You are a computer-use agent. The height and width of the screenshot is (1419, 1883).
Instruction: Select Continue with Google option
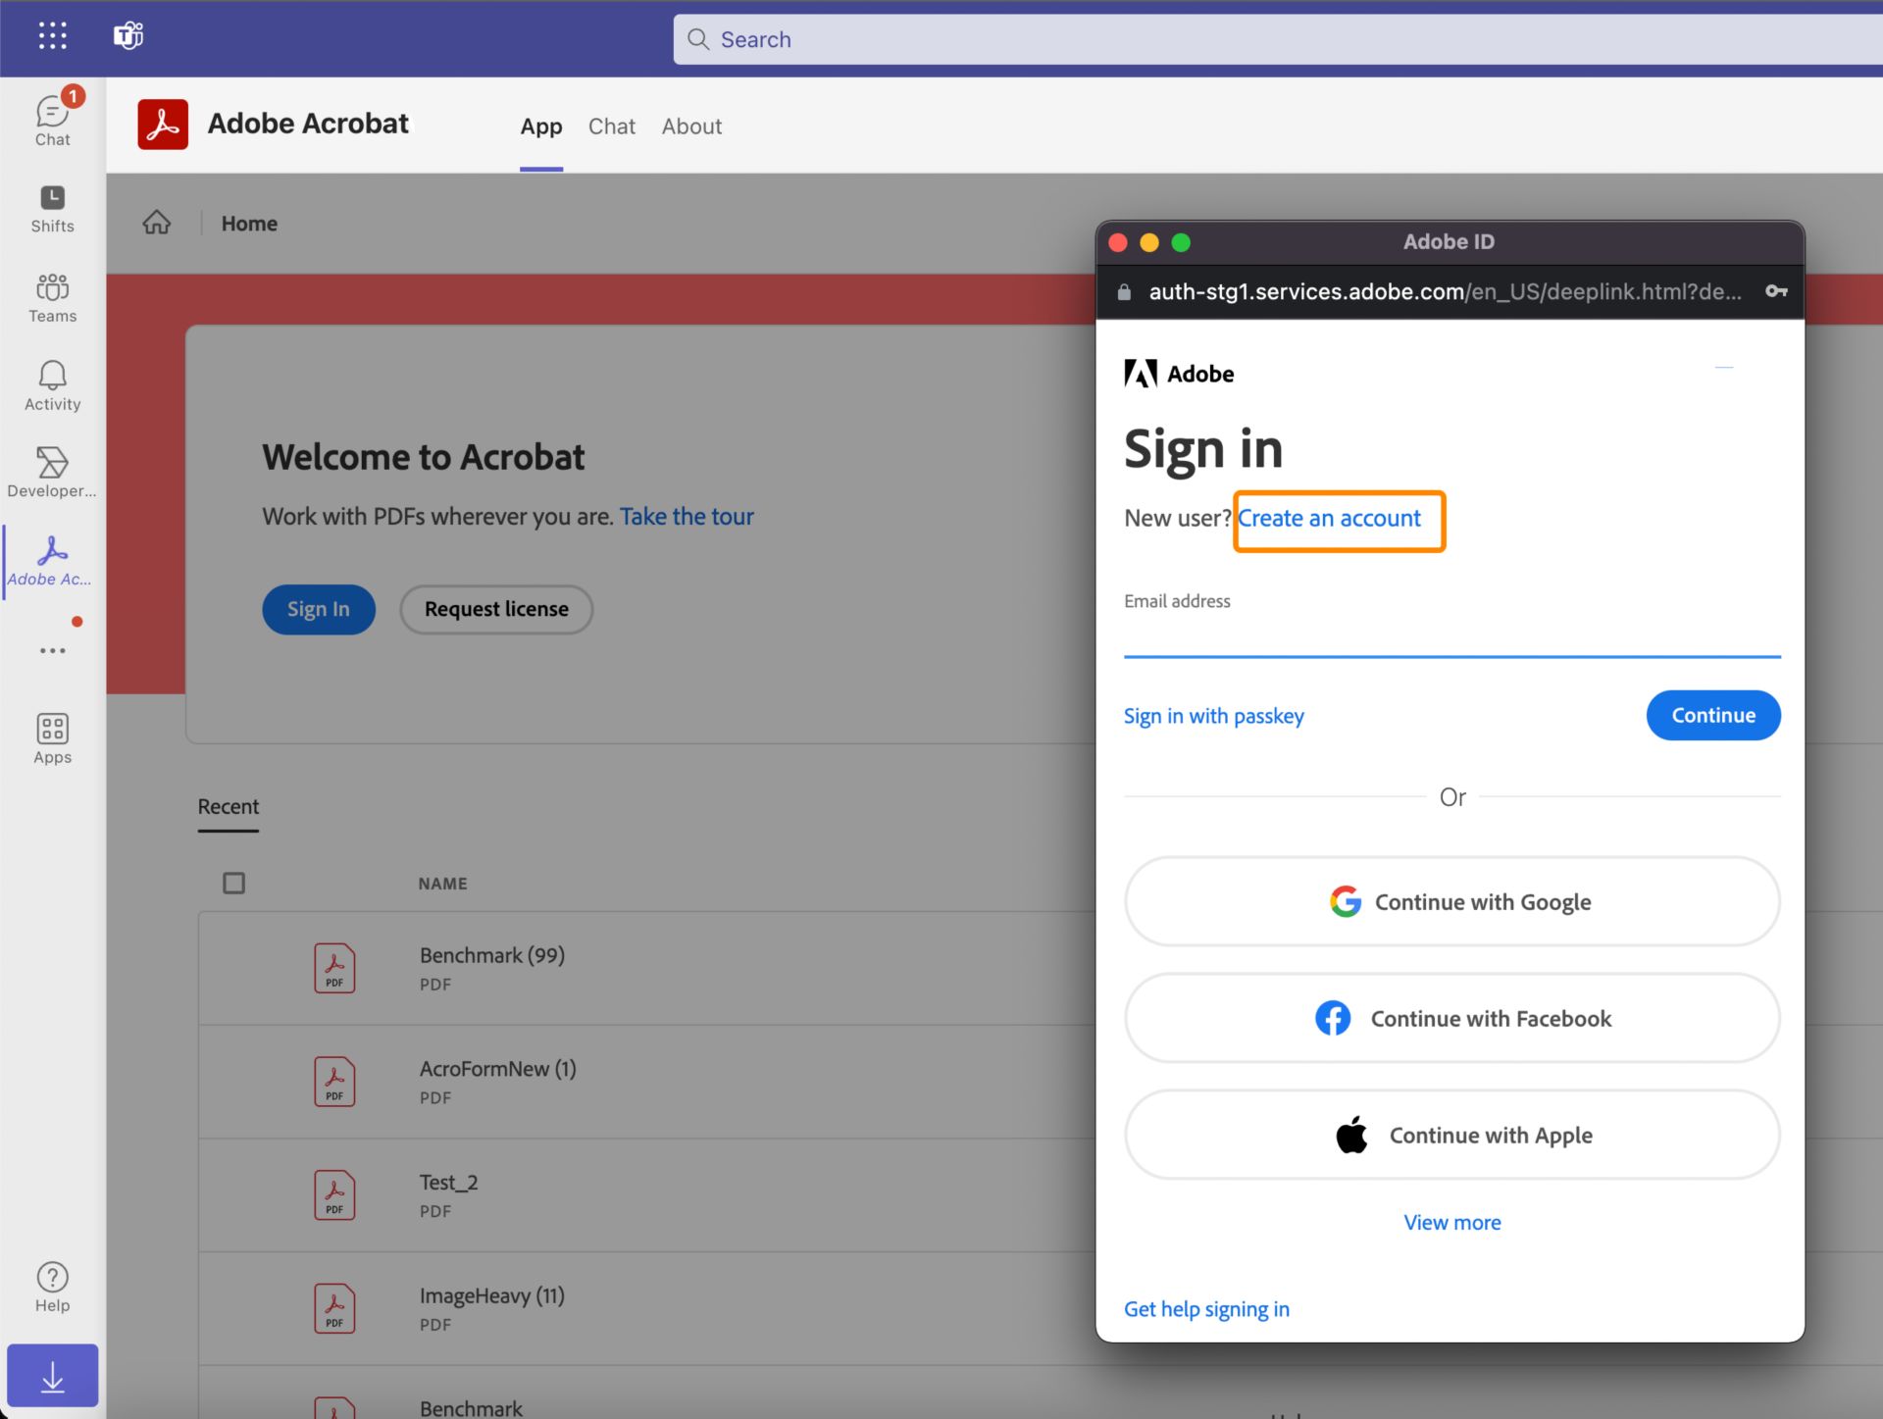coord(1452,900)
